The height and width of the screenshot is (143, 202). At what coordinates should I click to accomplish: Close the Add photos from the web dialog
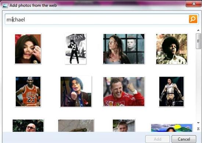[x=194, y=4]
